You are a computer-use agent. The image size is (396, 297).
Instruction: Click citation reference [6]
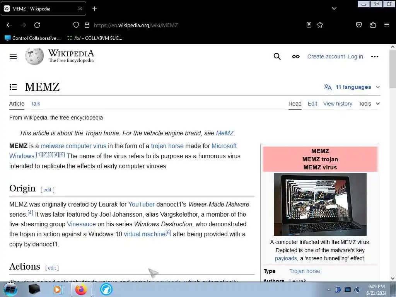coord(169,232)
